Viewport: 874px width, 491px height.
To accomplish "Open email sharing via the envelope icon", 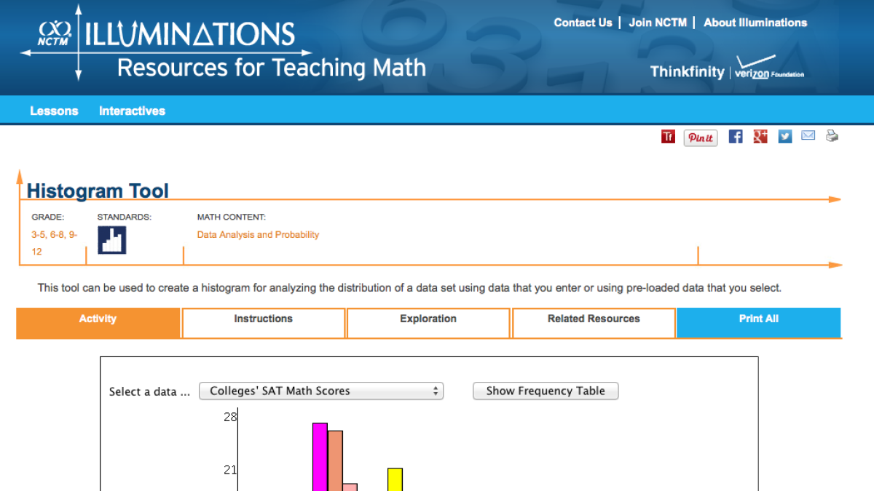I will tap(808, 136).
